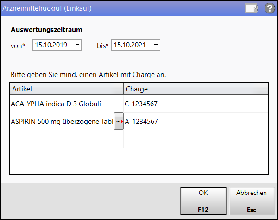
Task: Open the 'von' date dropdown arrow
Action: tap(77, 45)
